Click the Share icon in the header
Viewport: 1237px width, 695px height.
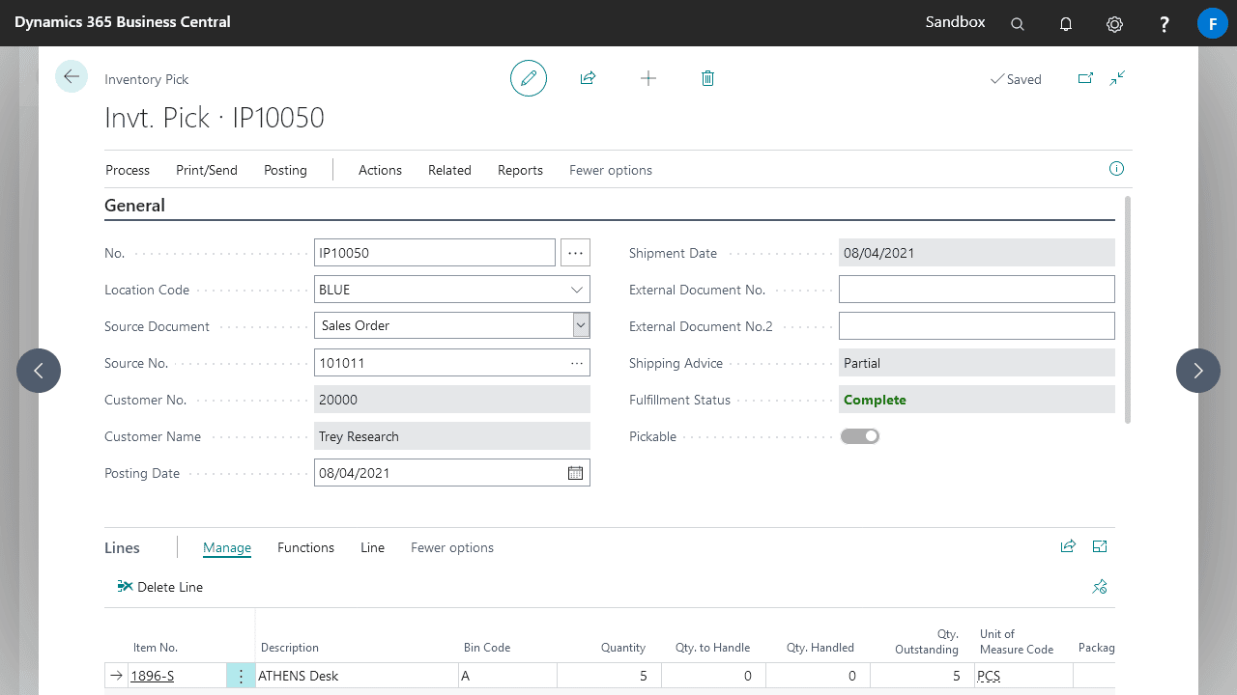(588, 78)
